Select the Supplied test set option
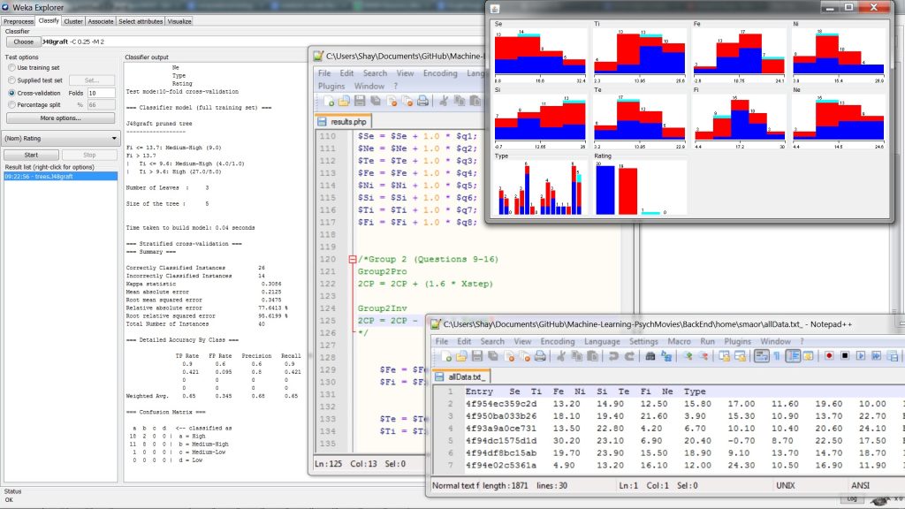Viewport: 905px width, 509px height. (12, 80)
